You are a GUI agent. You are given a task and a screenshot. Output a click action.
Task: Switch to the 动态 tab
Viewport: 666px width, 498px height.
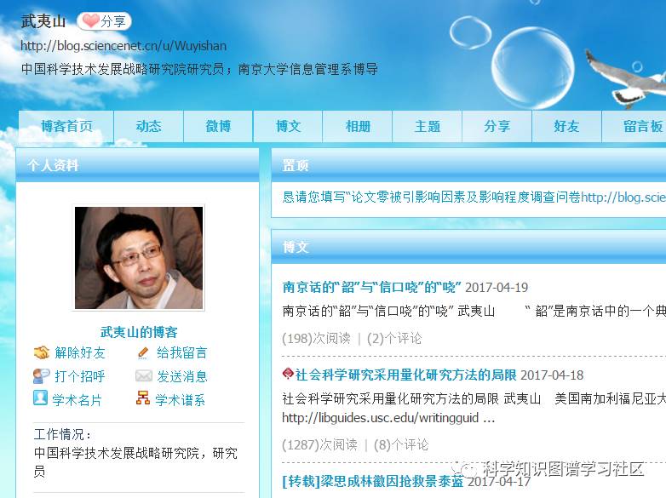pyautogui.click(x=149, y=126)
